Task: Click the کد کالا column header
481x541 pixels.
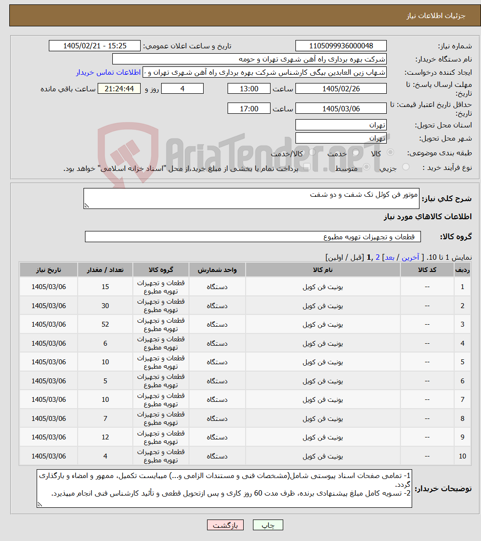Action: click(x=427, y=270)
